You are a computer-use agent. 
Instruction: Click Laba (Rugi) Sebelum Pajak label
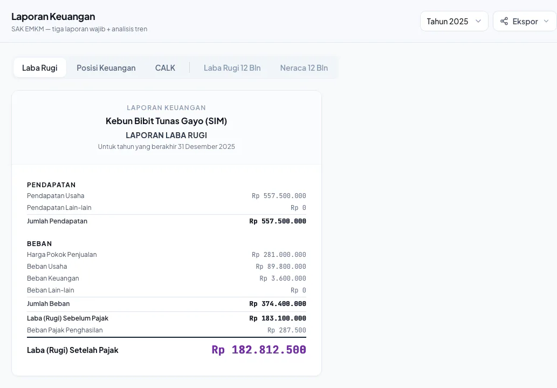pyautogui.click(x=67, y=318)
